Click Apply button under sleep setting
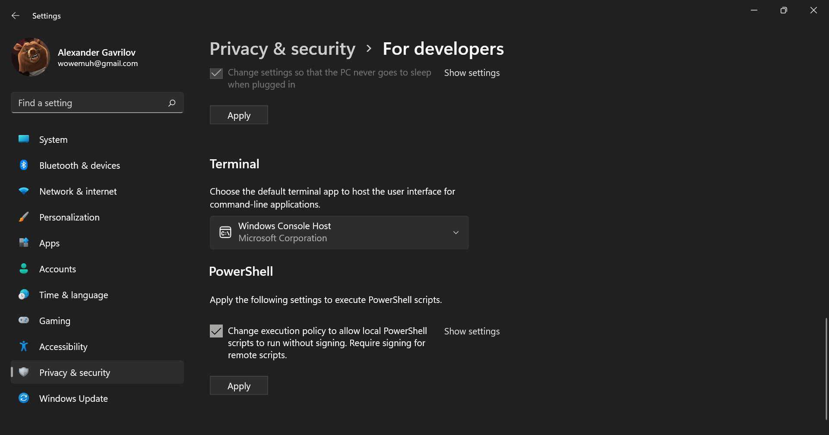The width and height of the screenshot is (829, 435). (239, 115)
